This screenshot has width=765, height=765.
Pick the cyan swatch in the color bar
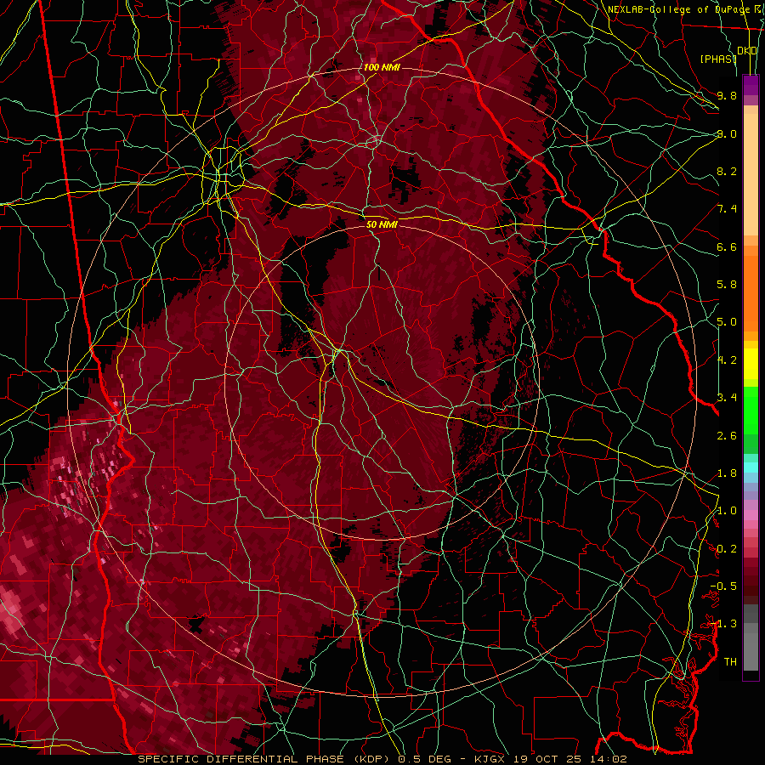(751, 467)
